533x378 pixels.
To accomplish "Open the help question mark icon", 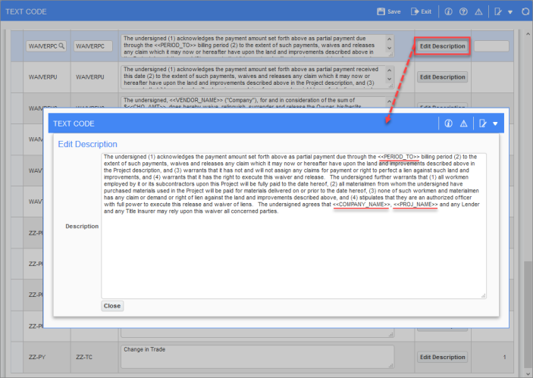I will click(x=462, y=12).
